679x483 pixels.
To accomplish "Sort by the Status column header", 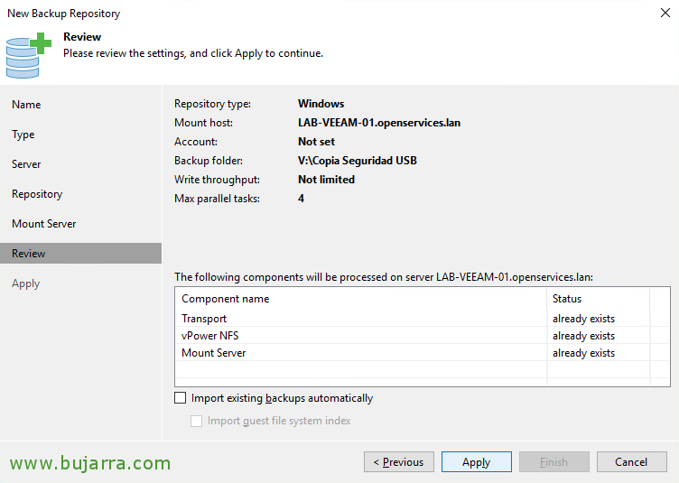I will tap(598, 299).
